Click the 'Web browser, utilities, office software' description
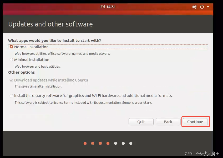The height and width of the screenshot is (158, 223). coord(62,53)
